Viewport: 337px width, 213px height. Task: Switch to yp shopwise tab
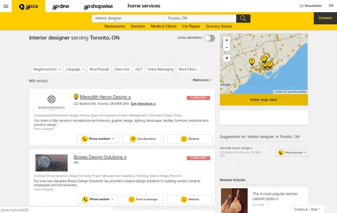tap(98, 6)
